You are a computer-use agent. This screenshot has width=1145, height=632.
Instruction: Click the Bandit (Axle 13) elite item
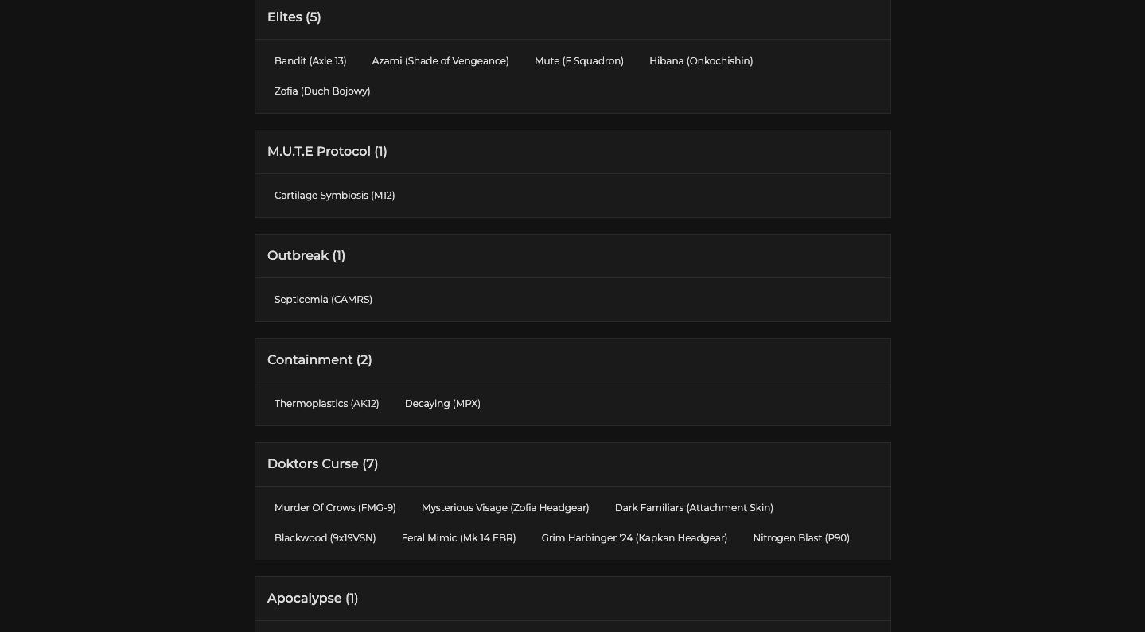[310, 61]
